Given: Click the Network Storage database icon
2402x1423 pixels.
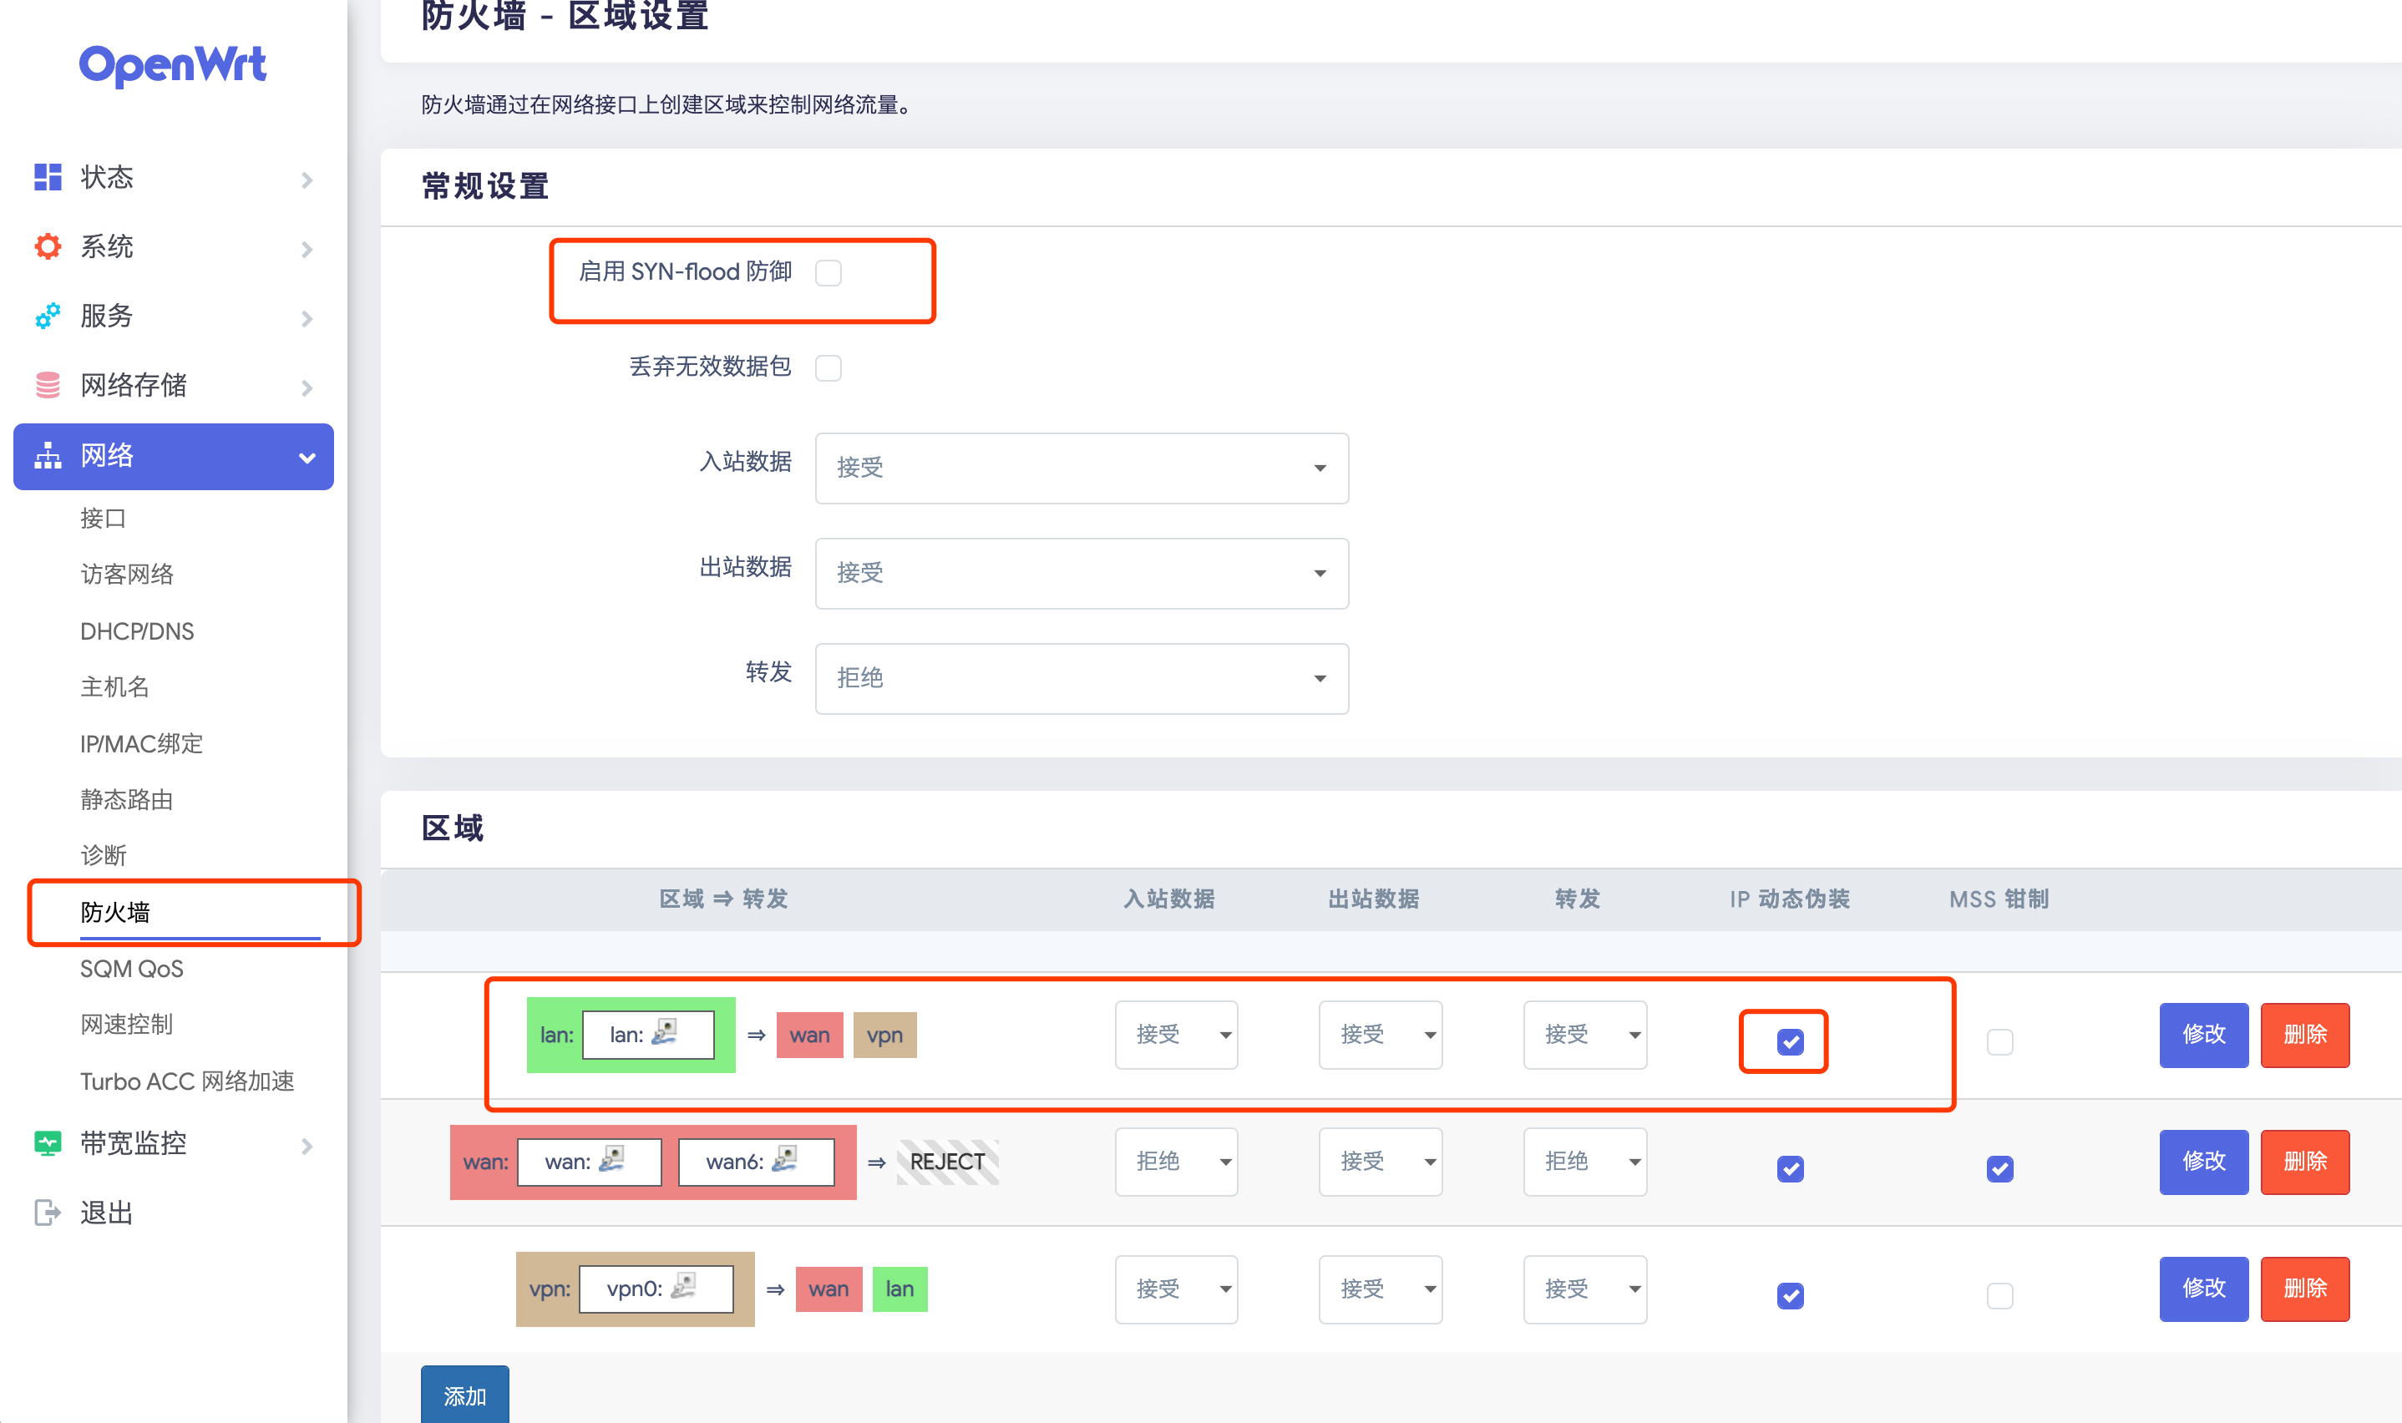Looking at the screenshot, I should point(47,386).
